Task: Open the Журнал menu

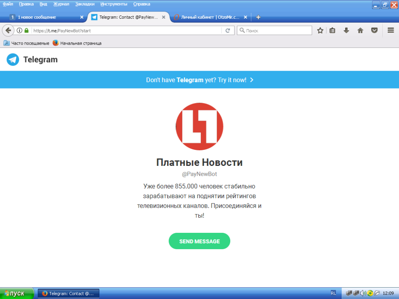Action: [61, 4]
